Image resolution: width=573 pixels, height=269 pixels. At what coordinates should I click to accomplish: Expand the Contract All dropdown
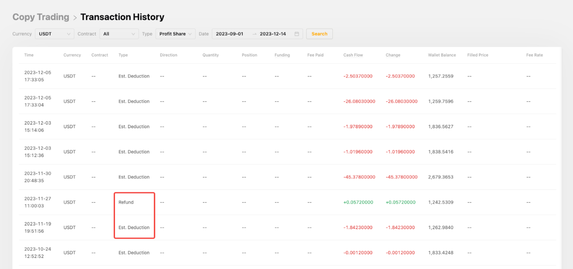[x=119, y=34]
